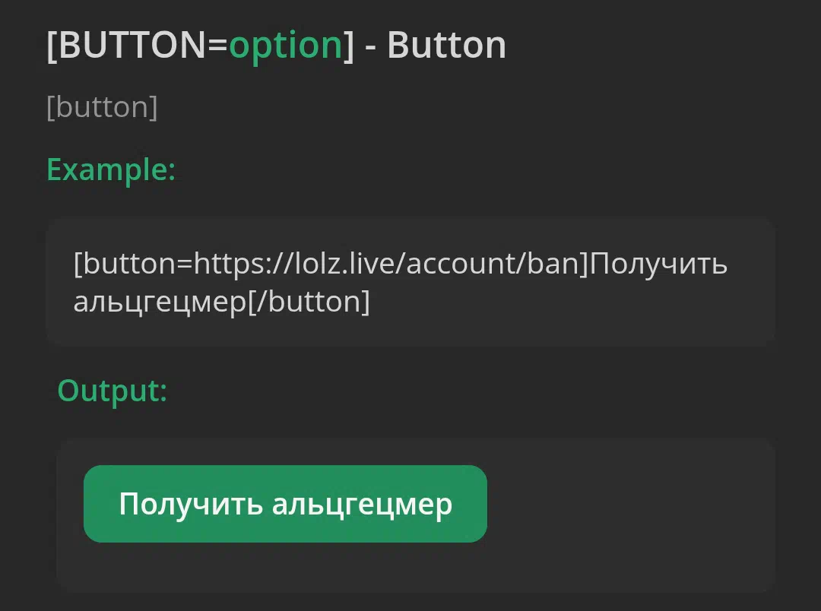The image size is (821, 611).
Task: Click the Output: label
Action: coord(112,391)
